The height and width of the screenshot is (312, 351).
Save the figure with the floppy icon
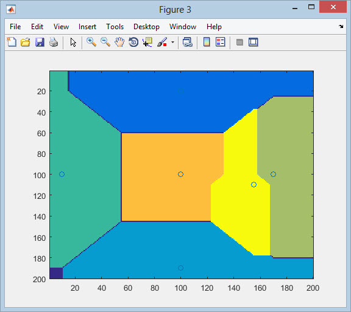(x=40, y=42)
